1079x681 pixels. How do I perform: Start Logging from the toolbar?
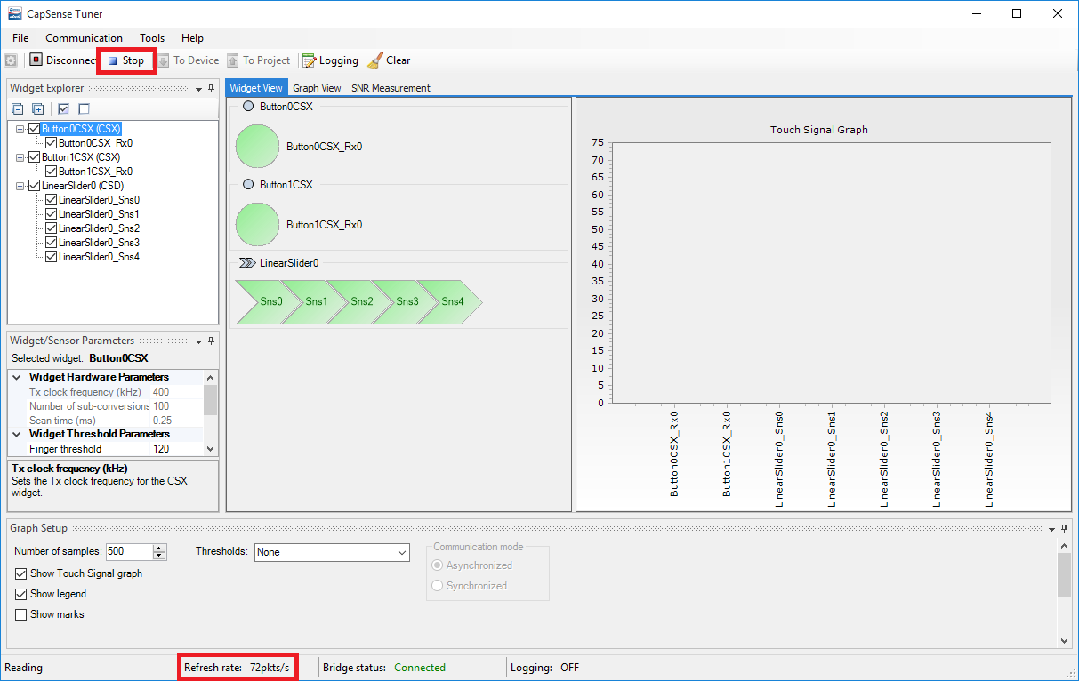pos(330,60)
